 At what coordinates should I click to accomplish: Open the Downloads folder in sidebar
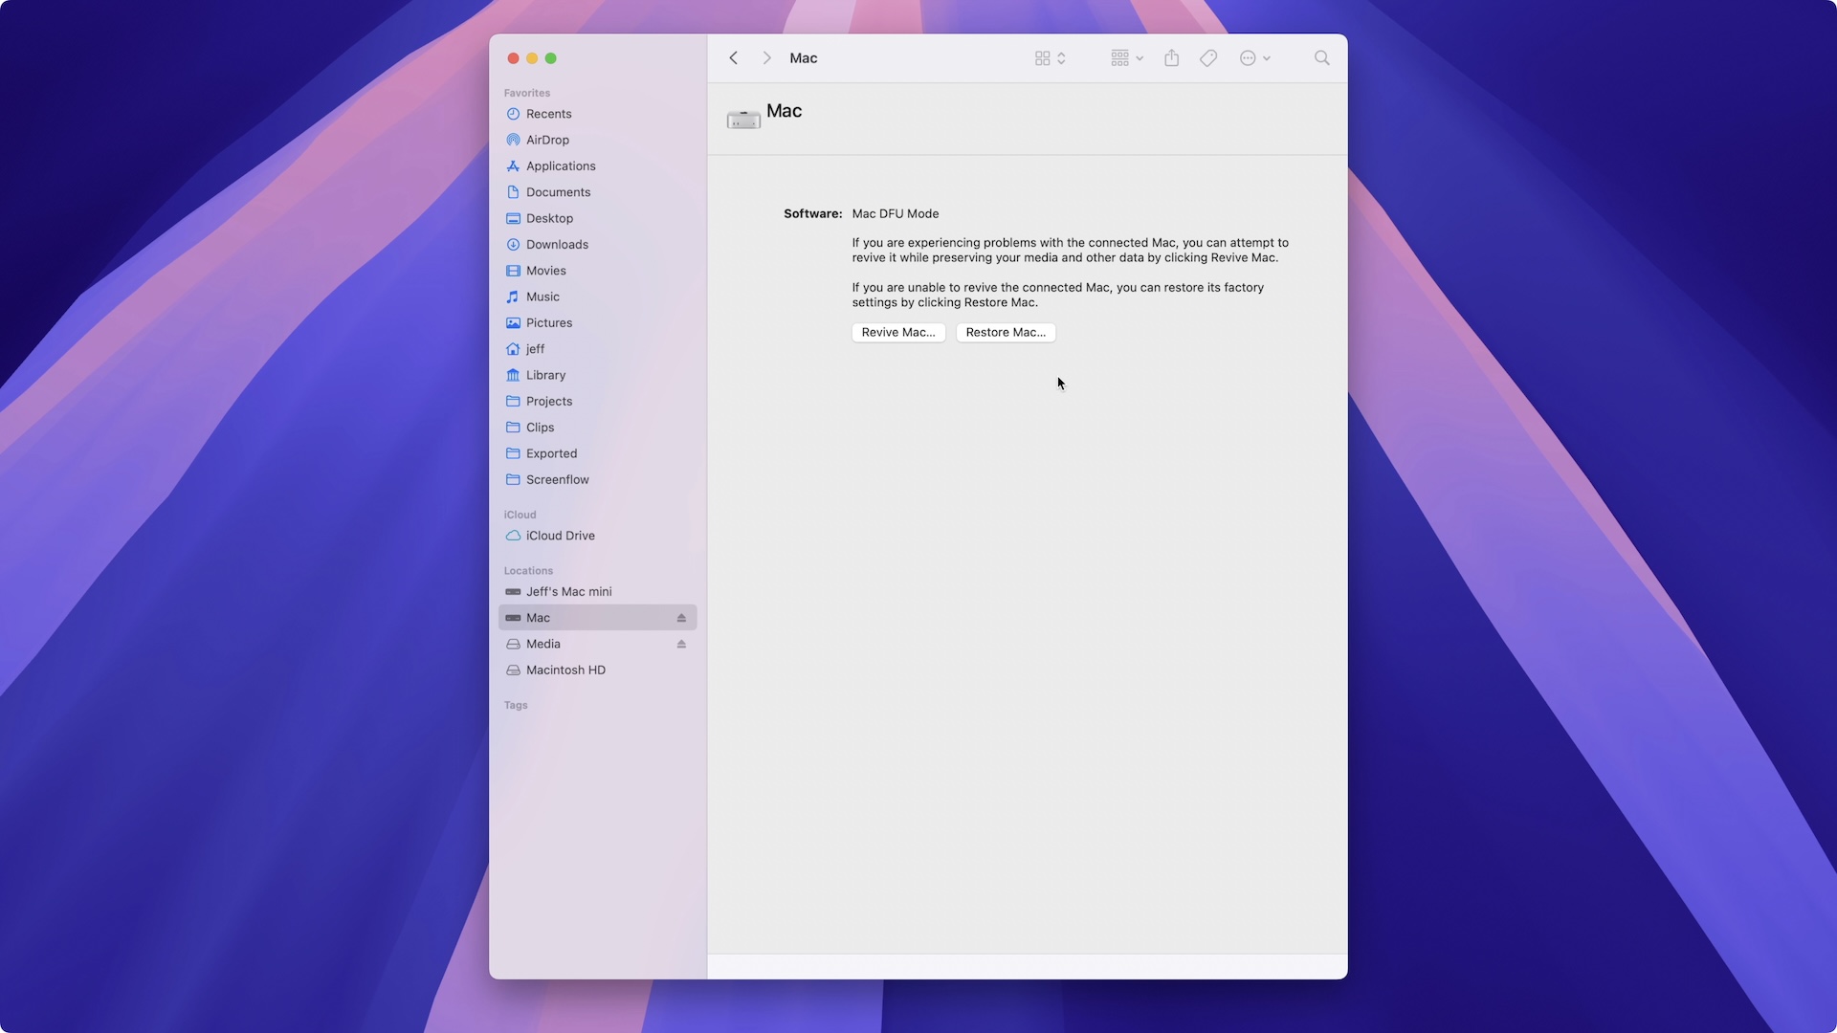[557, 245]
